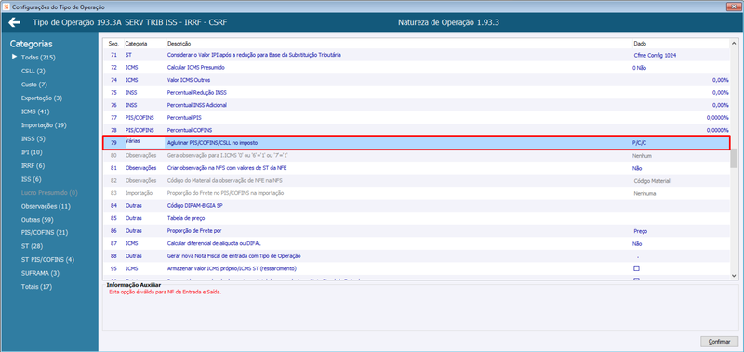Image resolution: width=744 pixels, height=352 pixels.
Task: Select the Todas (215) category
Action: 38,58
